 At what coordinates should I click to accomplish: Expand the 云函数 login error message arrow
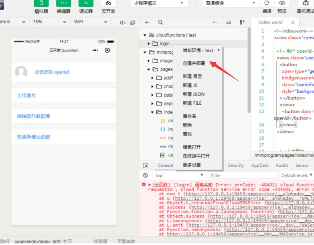(150, 185)
